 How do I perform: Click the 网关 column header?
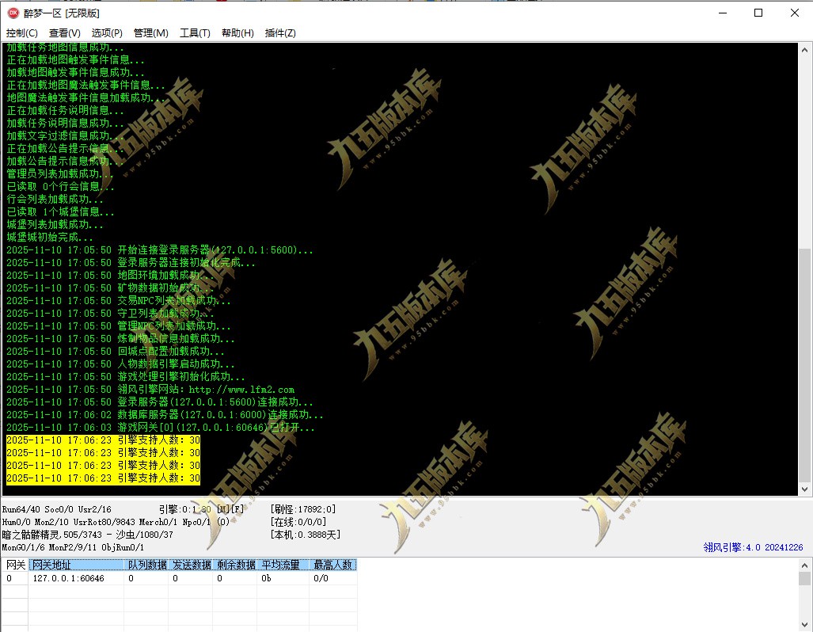pyautogui.click(x=15, y=565)
